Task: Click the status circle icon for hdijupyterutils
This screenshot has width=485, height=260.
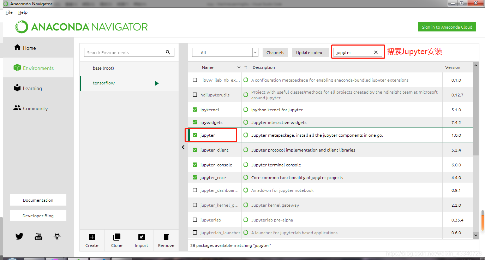Action: click(x=246, y=95)
